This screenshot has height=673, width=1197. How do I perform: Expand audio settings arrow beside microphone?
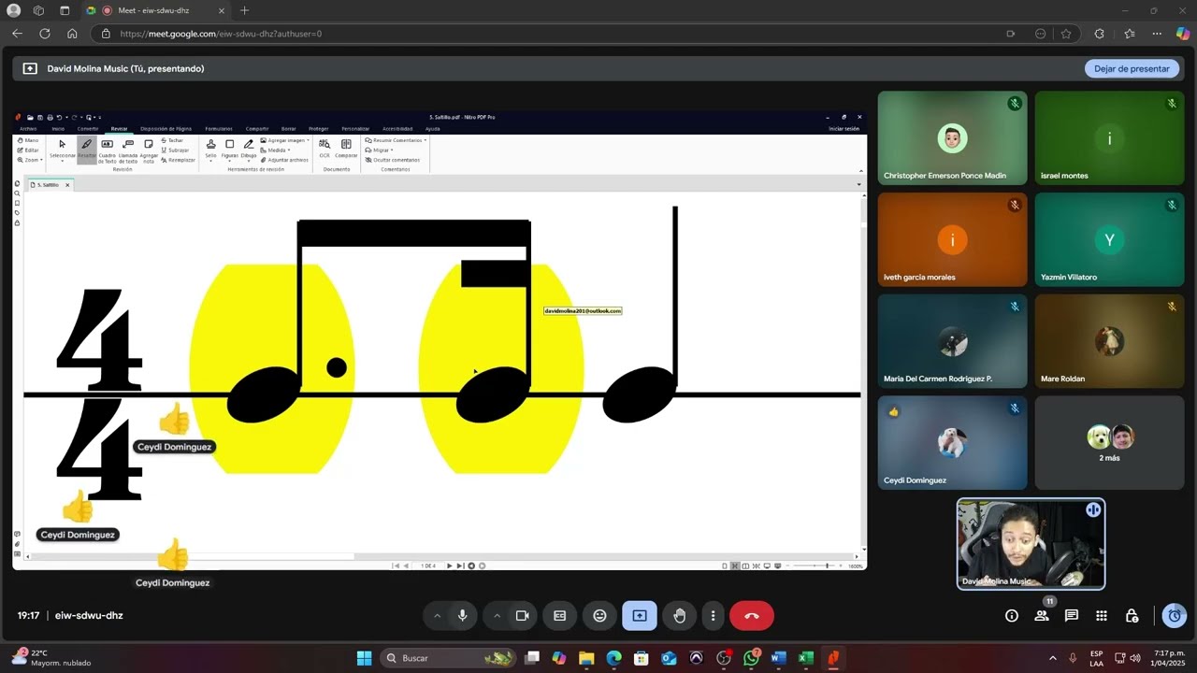tap(437, 616)
